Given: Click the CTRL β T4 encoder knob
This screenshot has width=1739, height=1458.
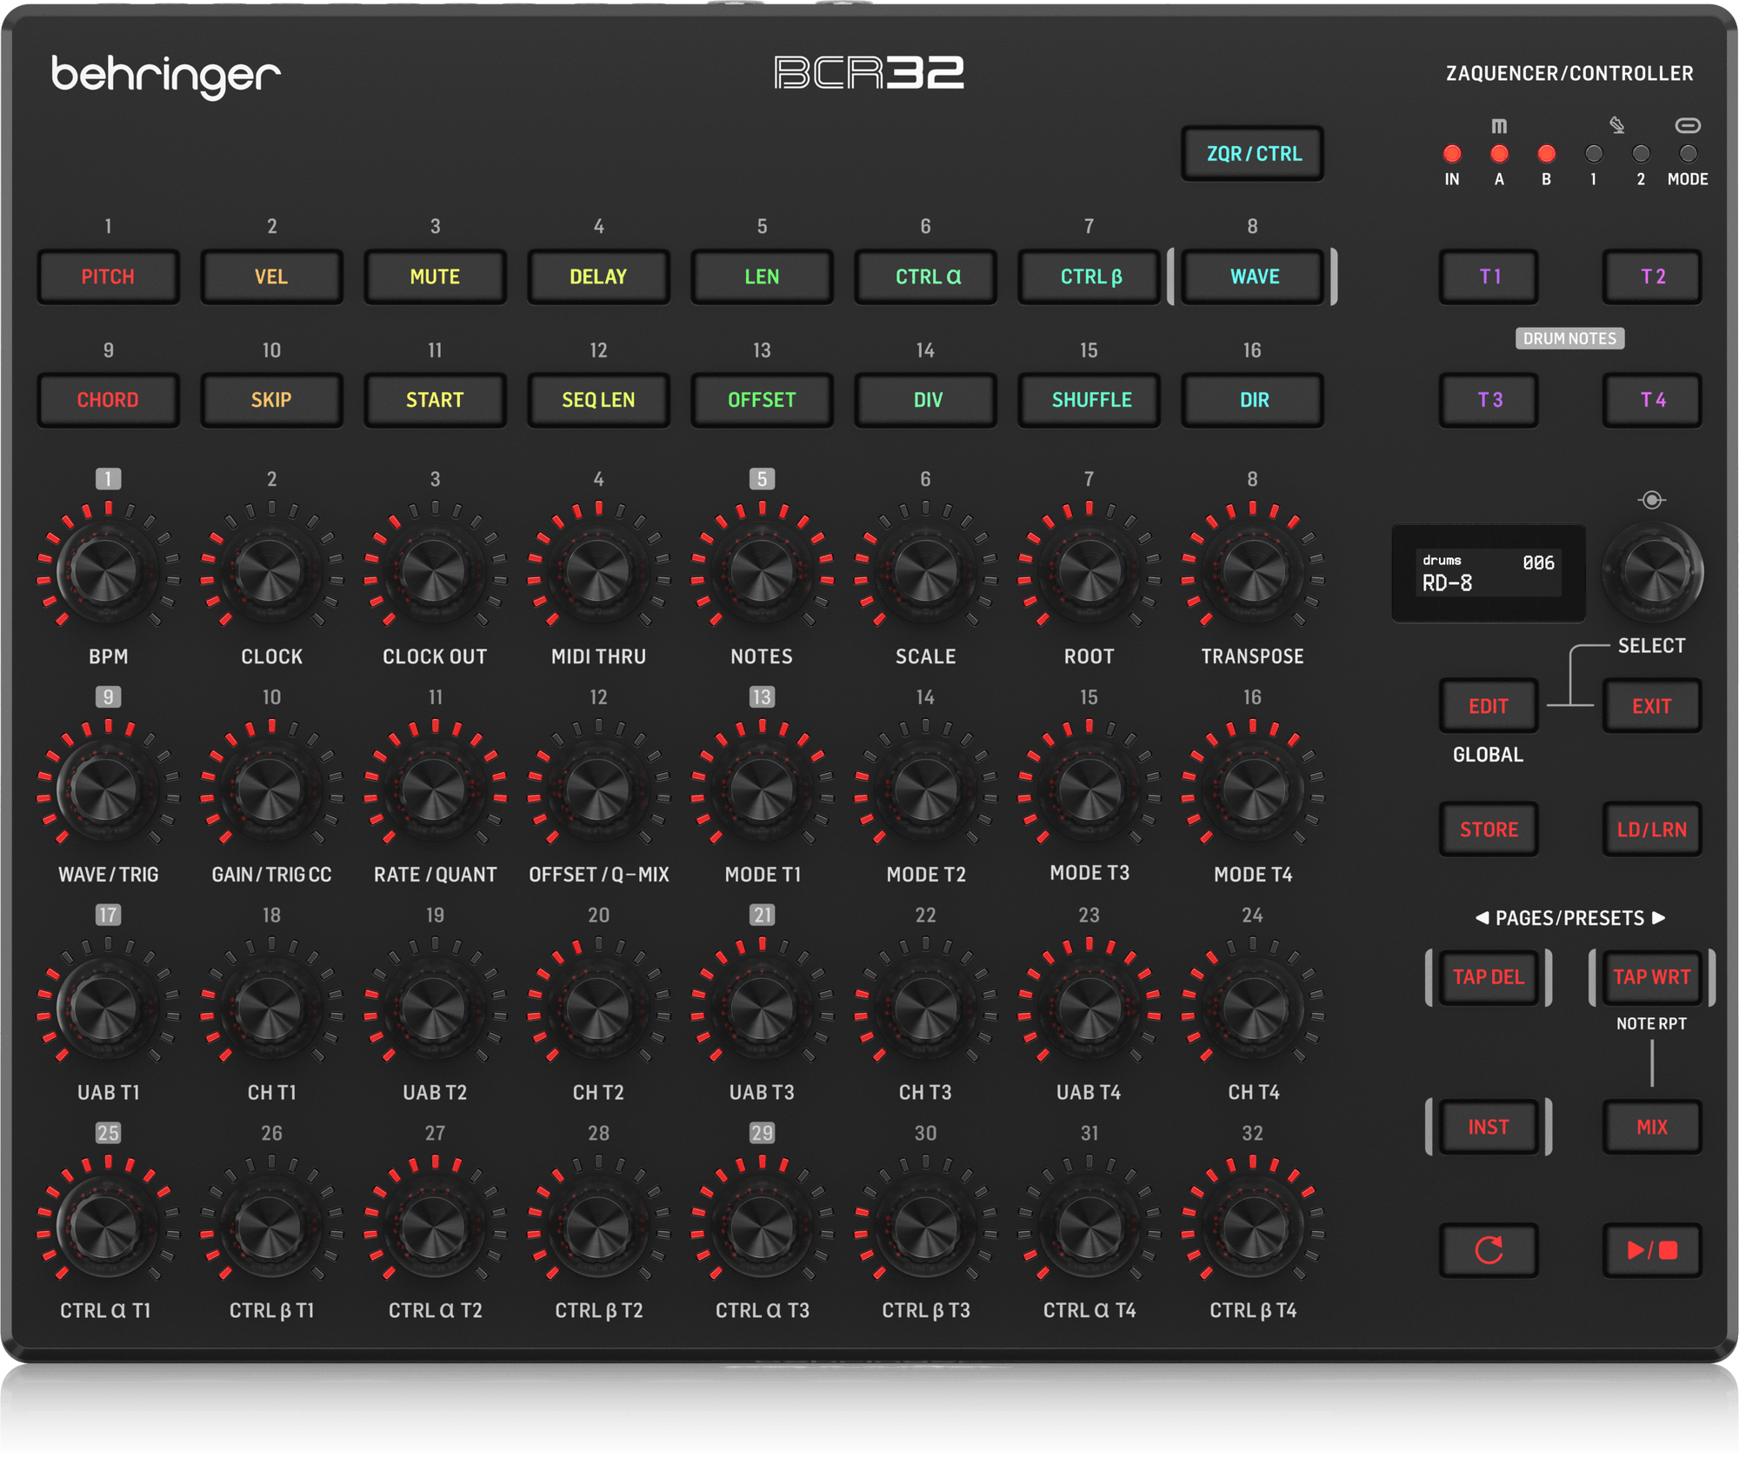Looking at the screenshot, I should pyautogui.click(x=1253, y=1226).
